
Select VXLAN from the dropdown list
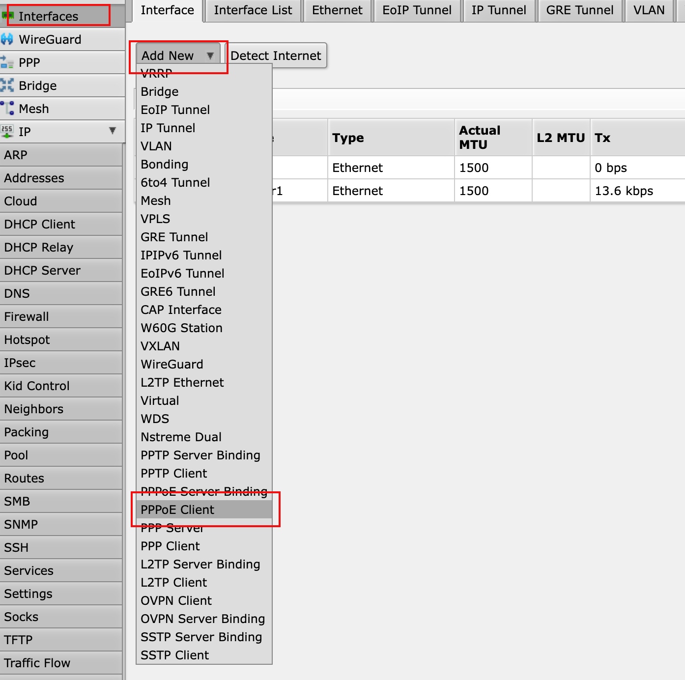[x=160, y=346]
